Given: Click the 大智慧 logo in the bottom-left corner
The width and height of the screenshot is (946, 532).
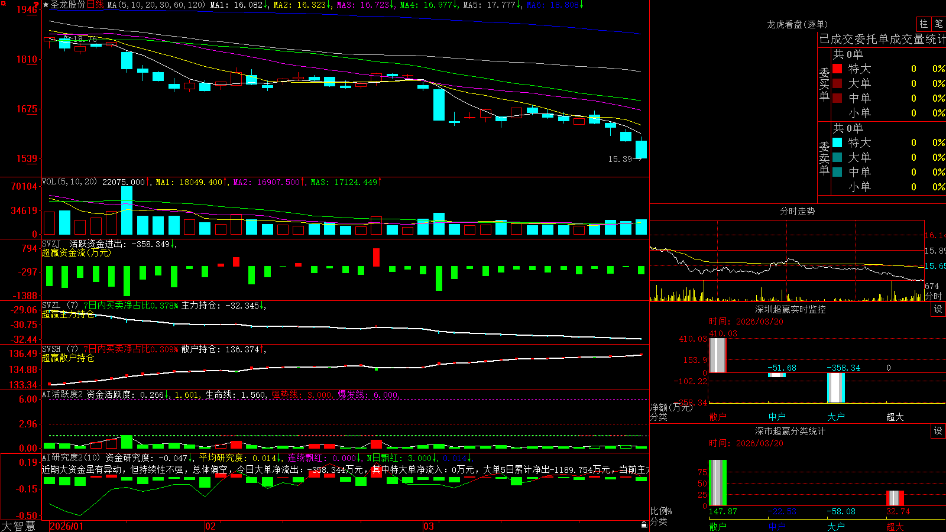Looking at the screenshot, I should point(18,526).
